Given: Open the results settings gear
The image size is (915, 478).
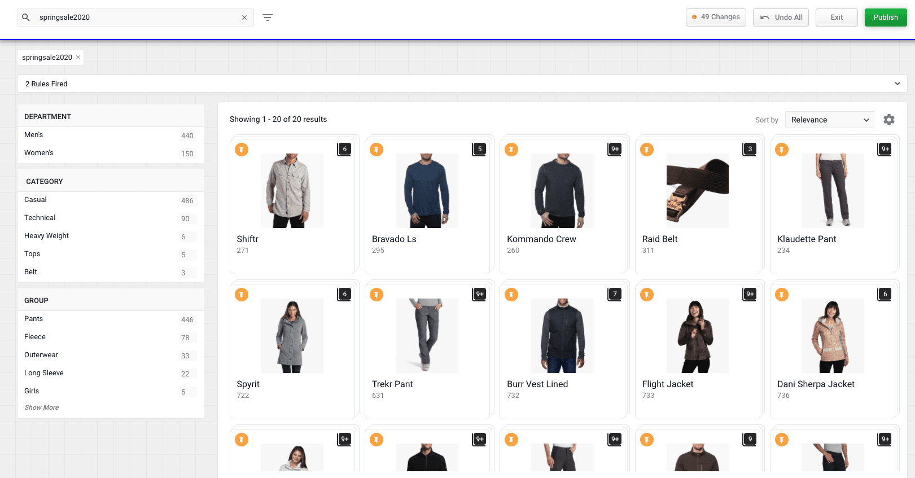Looking at the screenshot, I should point(889,120).
